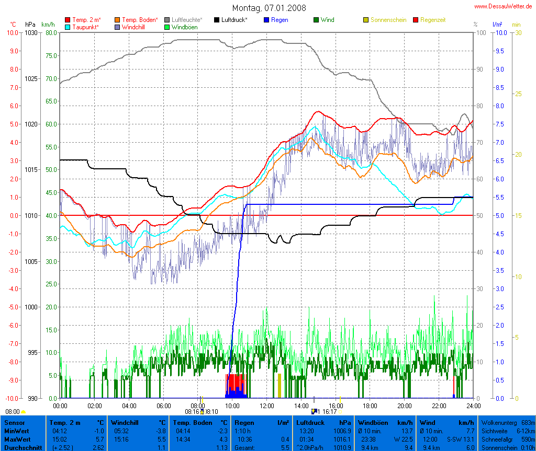Click the Luftdruck column header in table

[309, 422]
